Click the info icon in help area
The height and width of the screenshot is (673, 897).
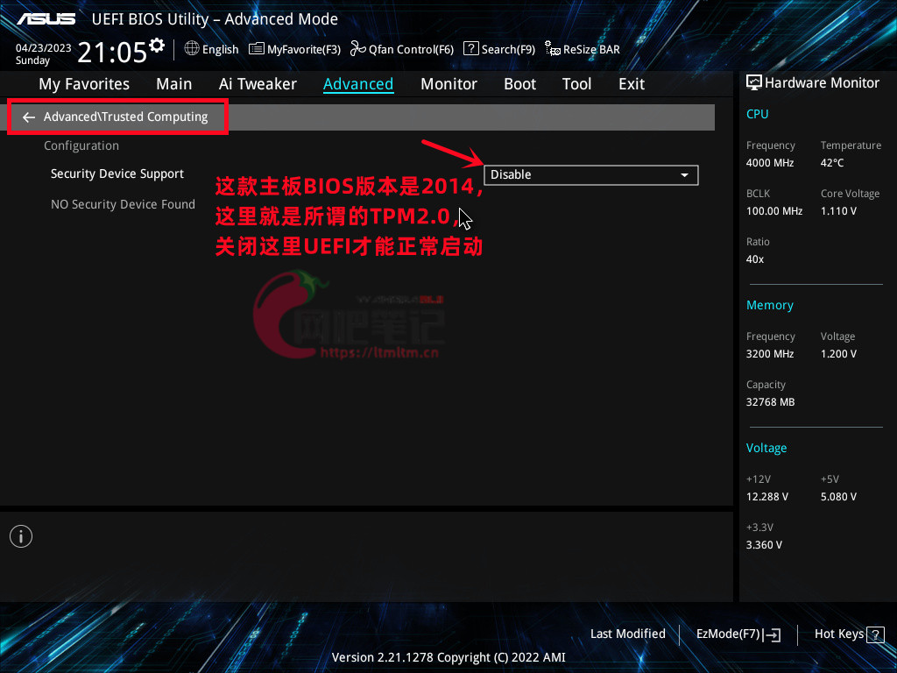click(21, 536)
